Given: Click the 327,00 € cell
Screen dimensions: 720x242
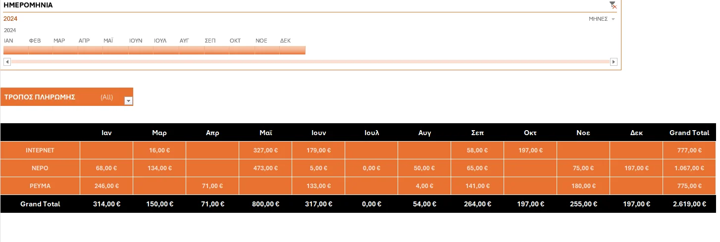Looking at the screenshot, I should (265, 150).
